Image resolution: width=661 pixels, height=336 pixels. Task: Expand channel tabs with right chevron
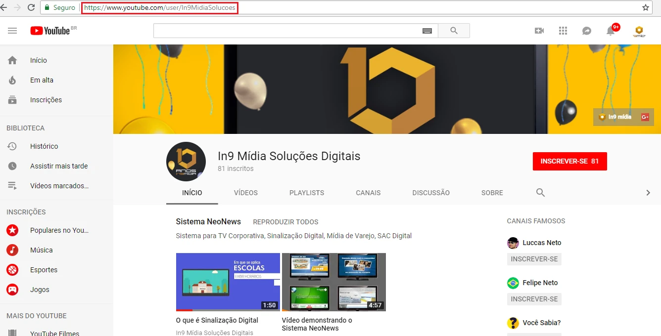coord(648,193)
